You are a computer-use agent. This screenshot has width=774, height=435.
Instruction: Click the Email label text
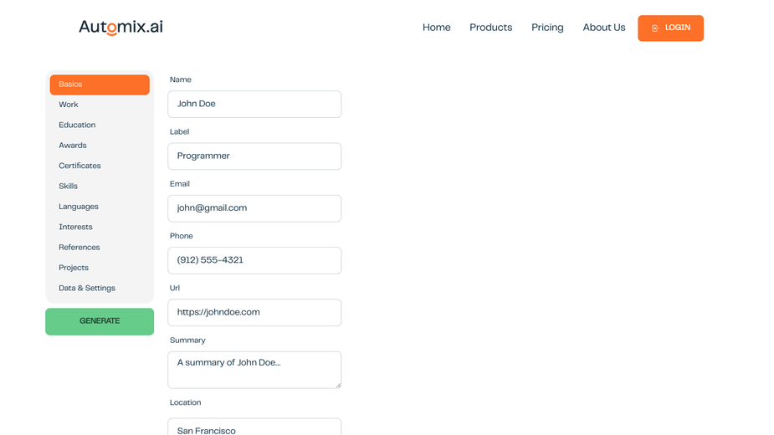tap(180, 184)
